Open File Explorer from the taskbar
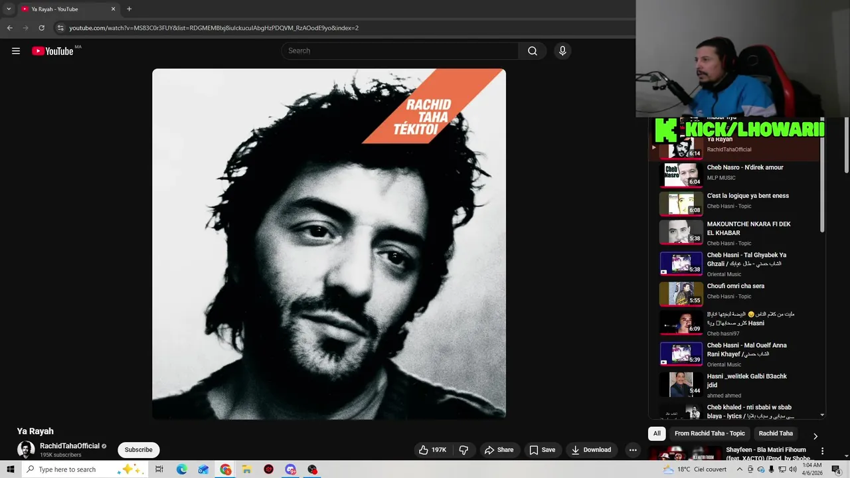This screenshot has width=850, height=478. tap(246, 469)
